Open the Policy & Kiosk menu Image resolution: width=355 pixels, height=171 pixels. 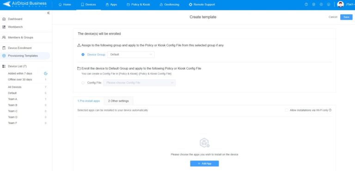tap(138, 5)
